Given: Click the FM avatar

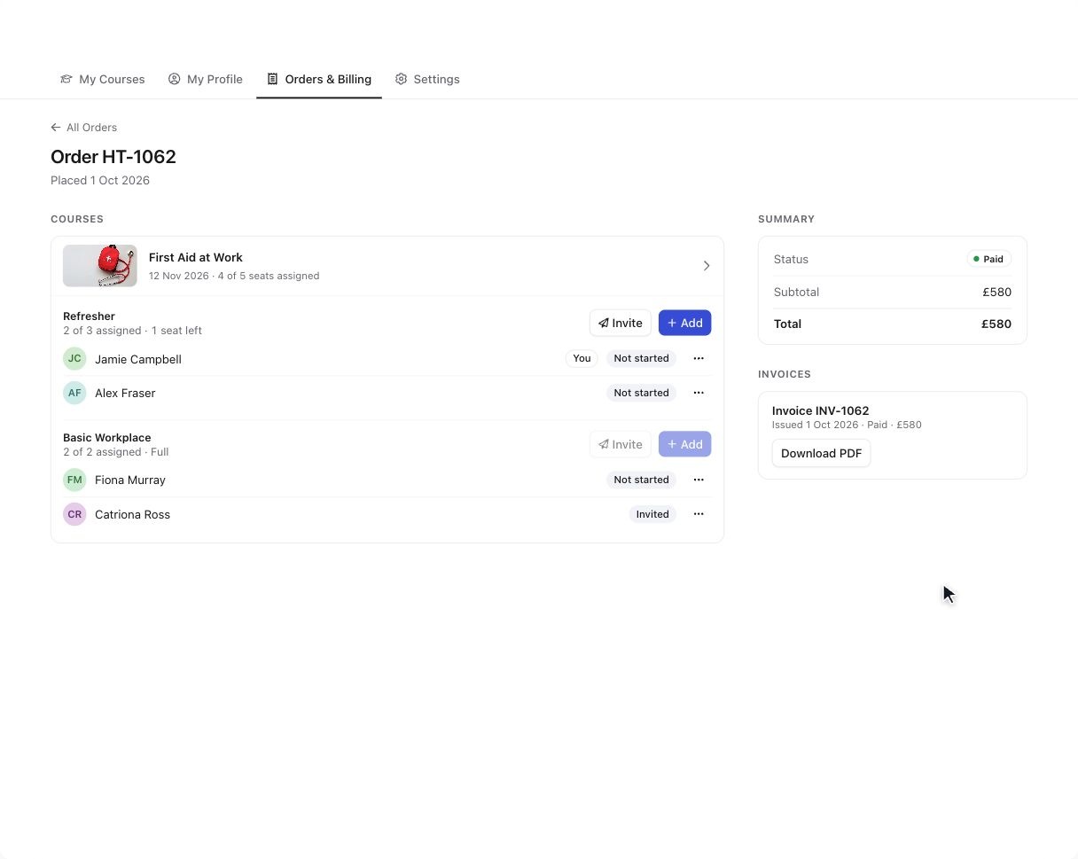Looking at the screenshot, I should point(74,480).
